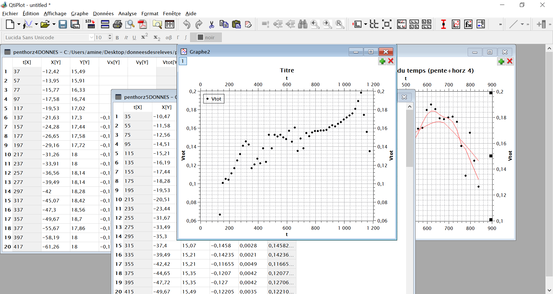Expand the Open file dropdown arrow
The height and width of the screenshot is (294, 553).
54,24
